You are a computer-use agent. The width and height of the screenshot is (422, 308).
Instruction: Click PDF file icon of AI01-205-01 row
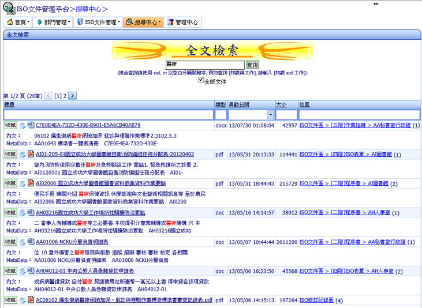31,154
